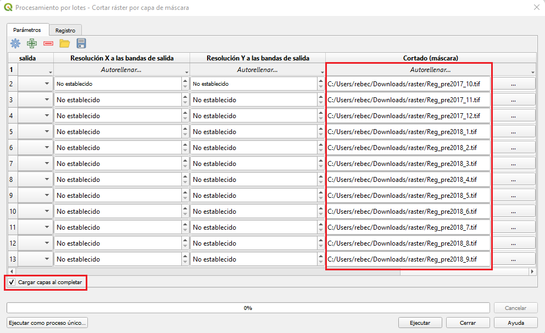Select the Parámetros tab
Image resolution: width=545 pixels, height=333 pixels.
tap(27, 30)
